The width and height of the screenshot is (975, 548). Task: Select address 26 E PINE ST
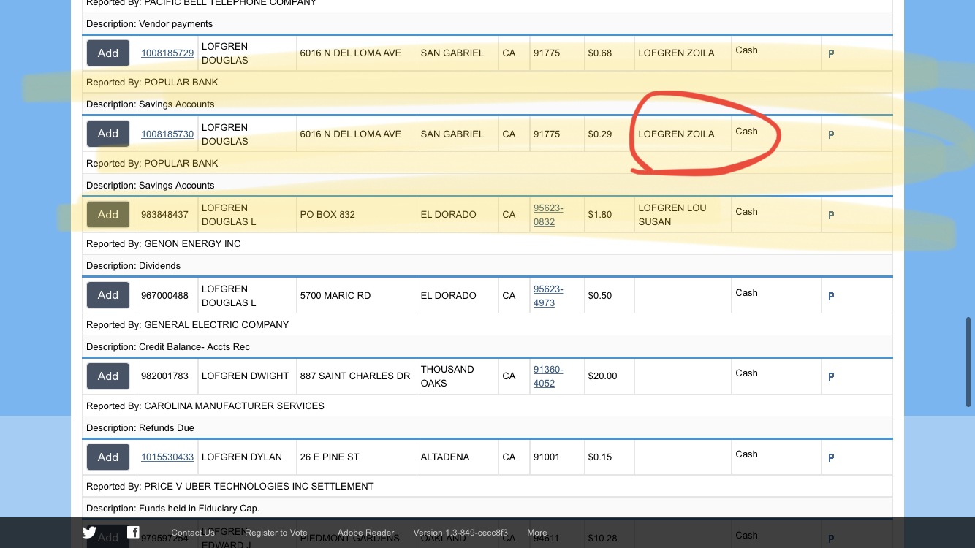pos(330,457)
